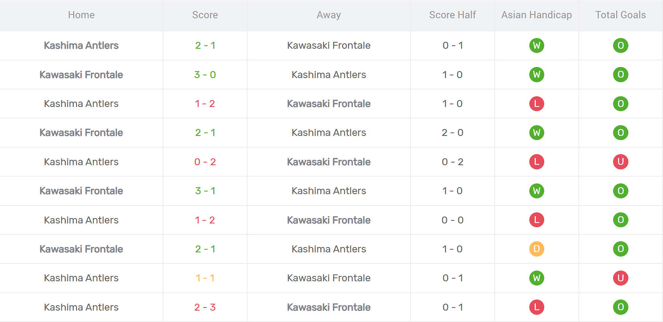663x322 pixels.
Task: Click the red L badge in the 2 - 3 match row
Action: coord(537,307)
